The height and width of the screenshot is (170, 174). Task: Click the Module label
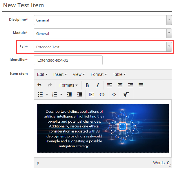coord(20,33)
